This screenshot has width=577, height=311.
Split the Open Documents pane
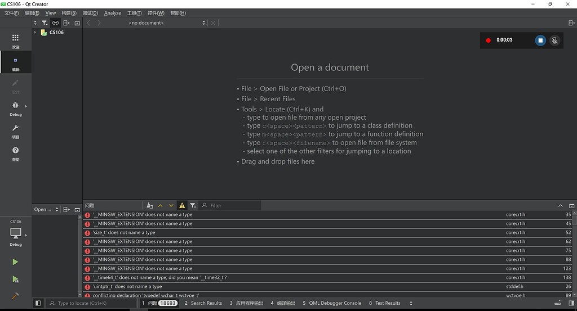(66, 209)
